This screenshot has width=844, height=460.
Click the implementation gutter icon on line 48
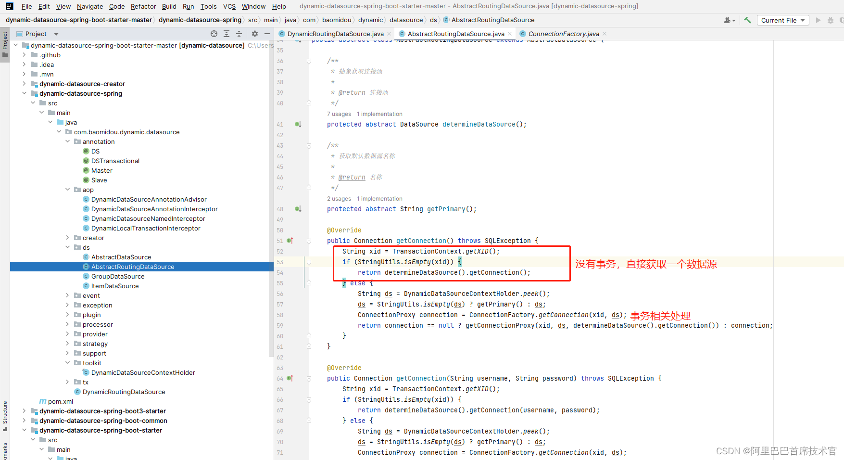[x=298, y=209]
